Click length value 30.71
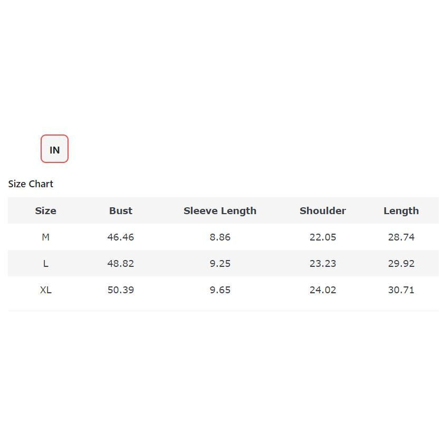 point(401,290)
